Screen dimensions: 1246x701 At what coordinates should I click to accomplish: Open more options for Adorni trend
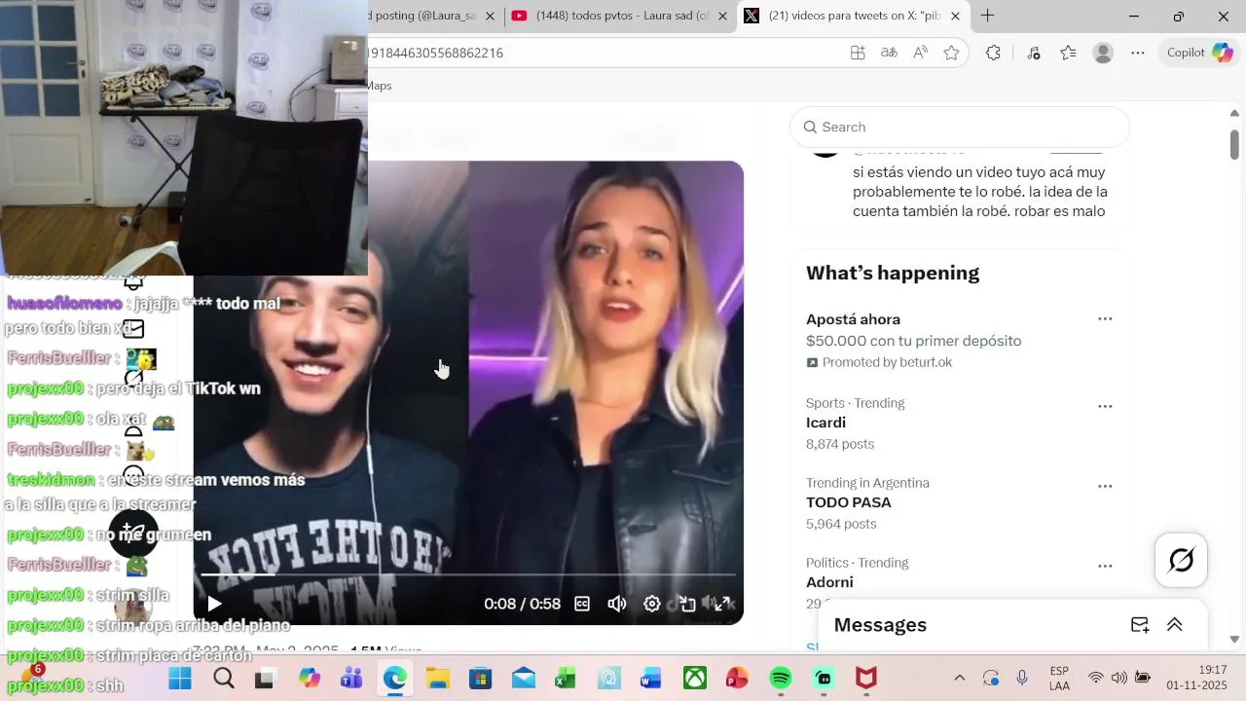[1105, 567]
